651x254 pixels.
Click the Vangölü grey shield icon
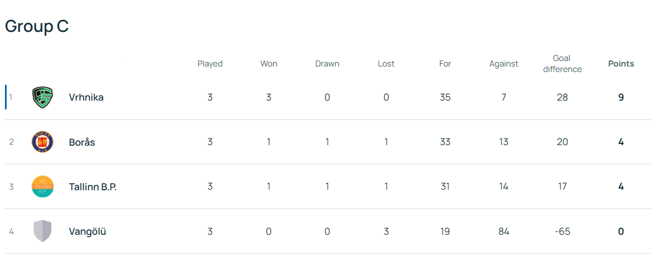42,231
